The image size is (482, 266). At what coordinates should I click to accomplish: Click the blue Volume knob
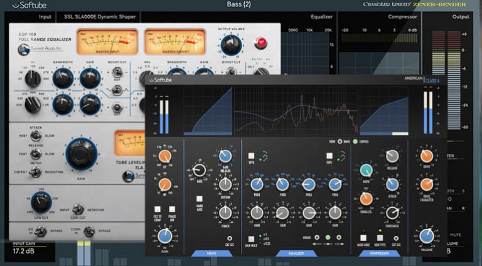click(x=426, y=237)
